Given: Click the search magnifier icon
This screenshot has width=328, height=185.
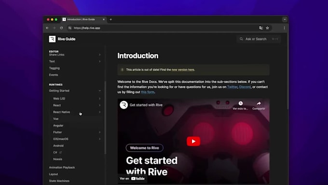Looking at the screenshot, I should tap(241, 39).
